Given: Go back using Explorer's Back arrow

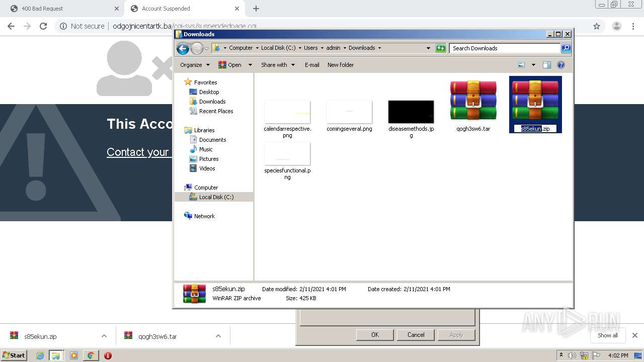Looking at the screenshot, I should (183, 48).
